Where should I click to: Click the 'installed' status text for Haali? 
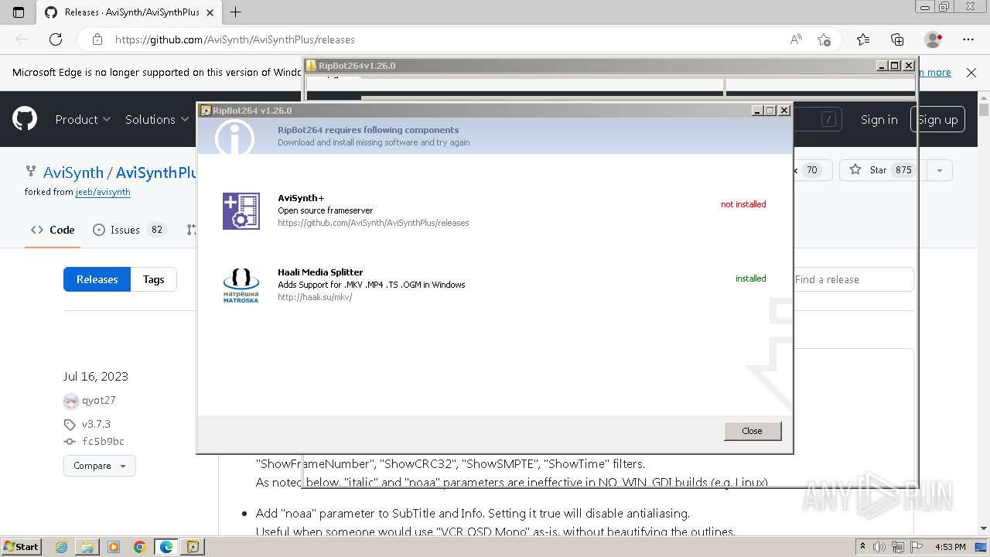(x=751, y=278)
